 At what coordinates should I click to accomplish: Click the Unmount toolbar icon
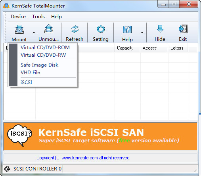(49, 29)
